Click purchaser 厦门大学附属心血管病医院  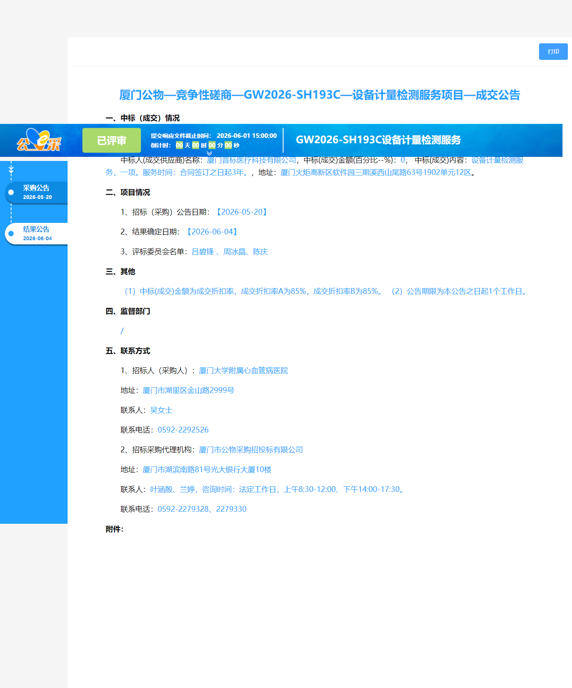[x=243, y=371]
